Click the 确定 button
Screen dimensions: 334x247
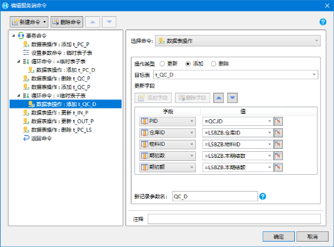(279, 237)
